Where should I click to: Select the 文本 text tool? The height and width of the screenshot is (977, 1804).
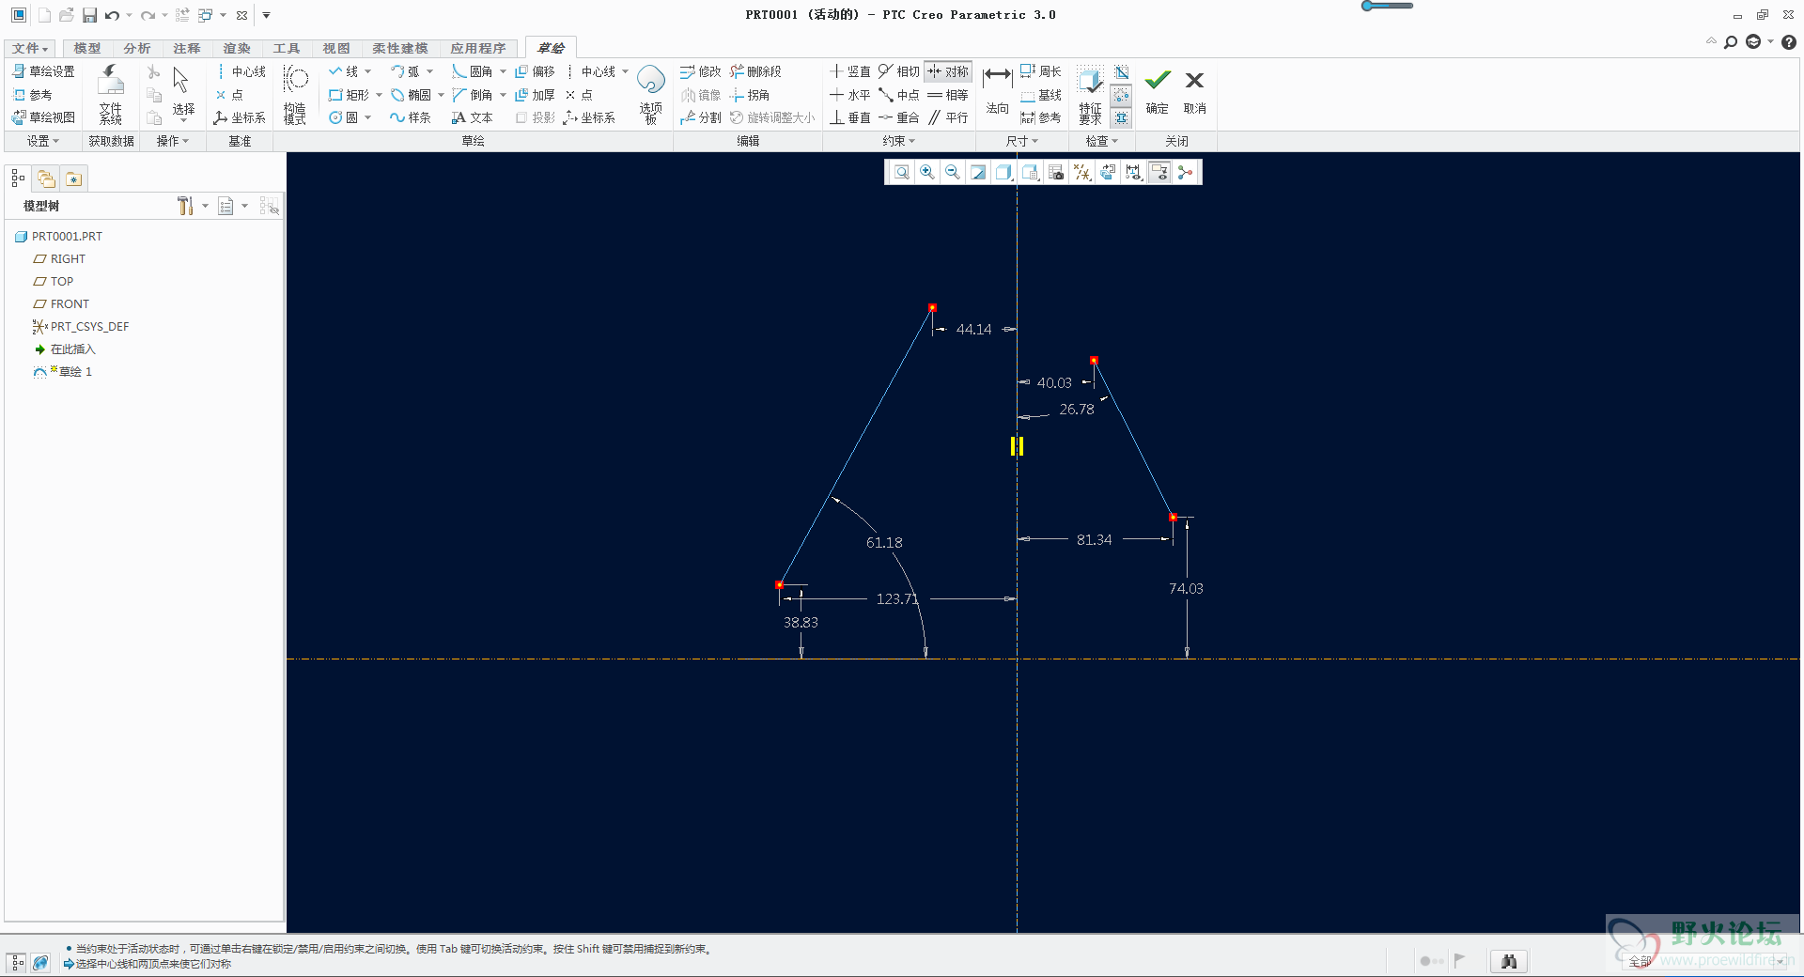click(x=472, y=117)
